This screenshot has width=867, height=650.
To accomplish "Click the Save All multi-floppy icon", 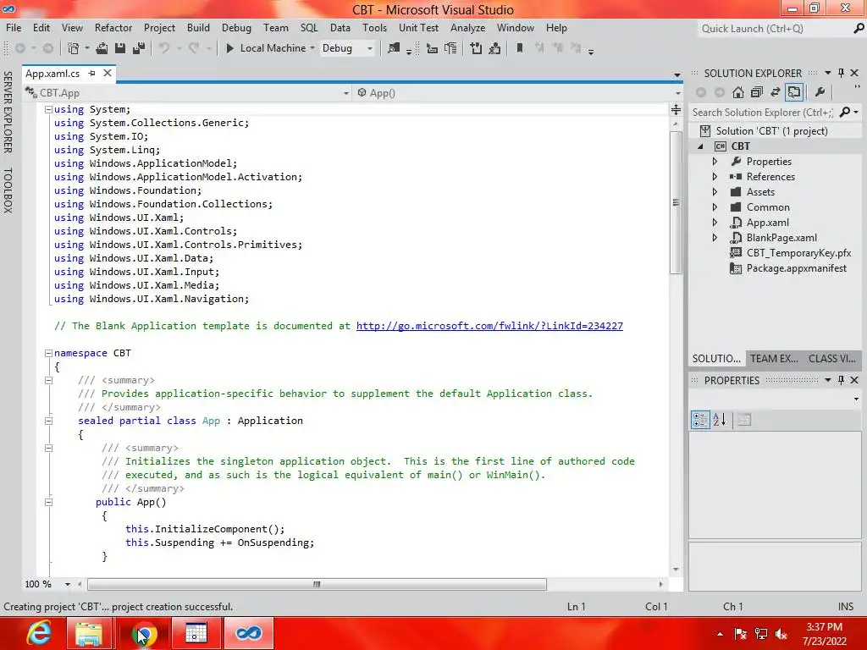I will [139, 48].
